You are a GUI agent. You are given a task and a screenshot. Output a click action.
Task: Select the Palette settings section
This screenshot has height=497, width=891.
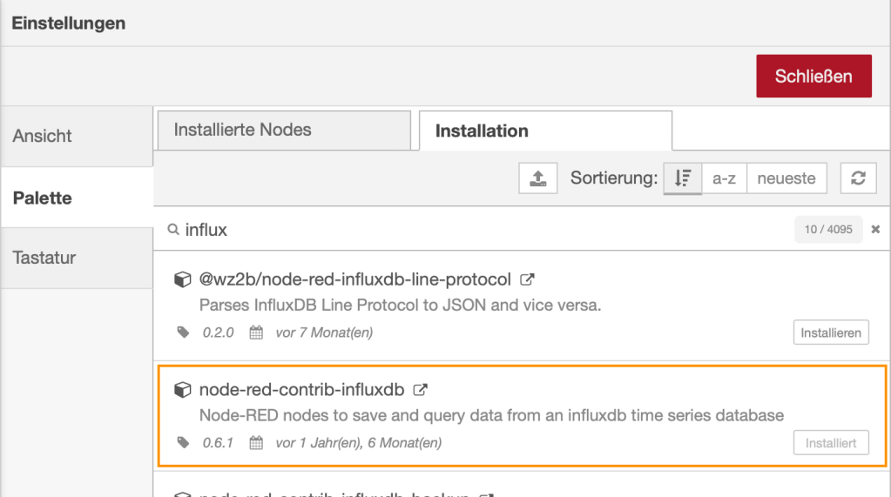tap(77, 198)
